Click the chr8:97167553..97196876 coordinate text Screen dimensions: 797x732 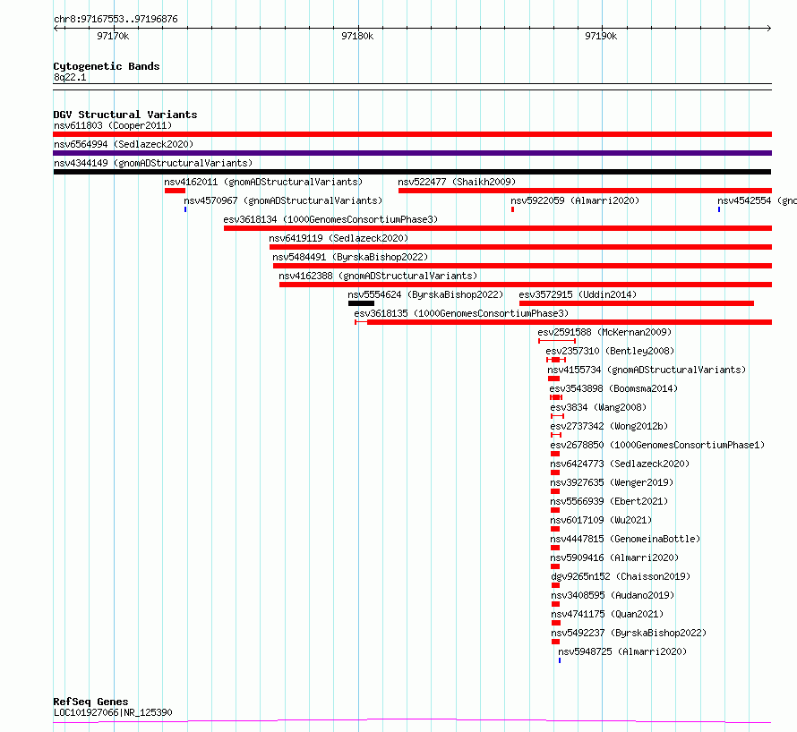pos(116,20)
